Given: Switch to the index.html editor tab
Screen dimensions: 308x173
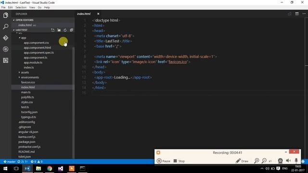Looking at the screenshot, I should 84,14.
